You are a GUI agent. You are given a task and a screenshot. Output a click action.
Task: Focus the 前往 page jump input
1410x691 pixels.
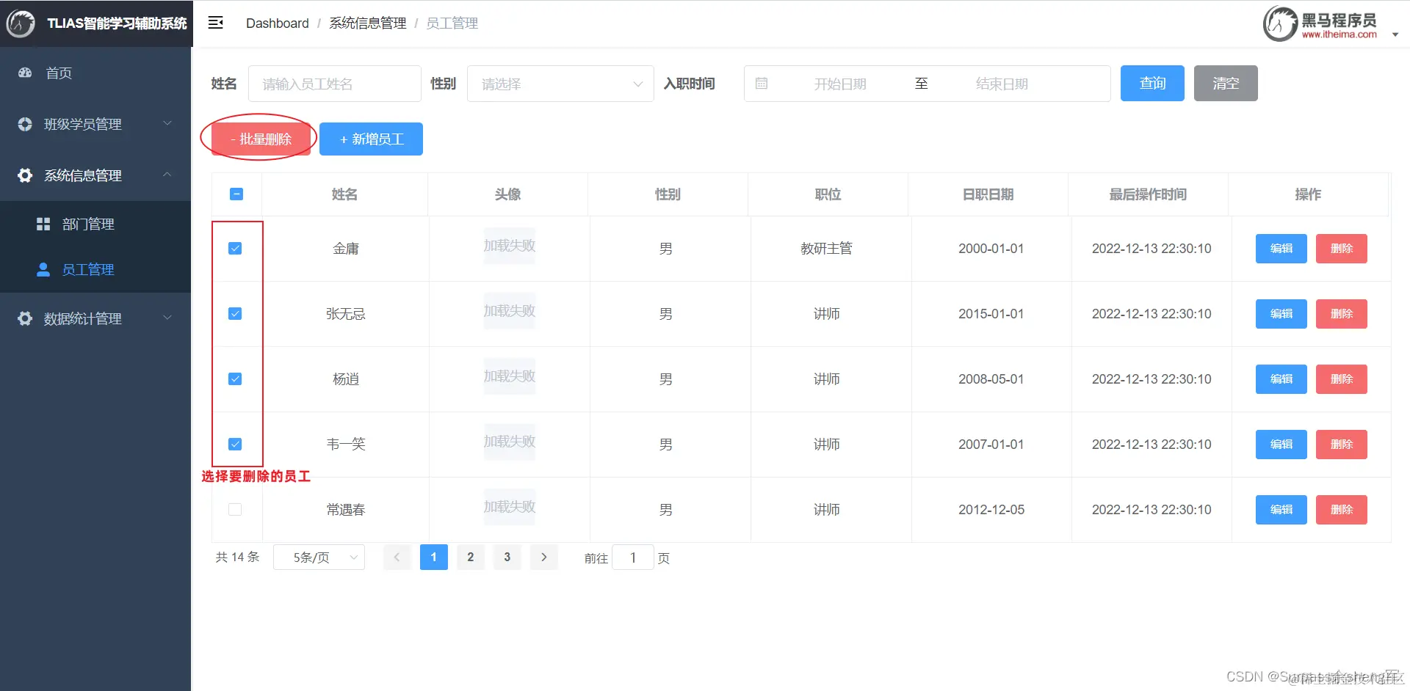633,557
